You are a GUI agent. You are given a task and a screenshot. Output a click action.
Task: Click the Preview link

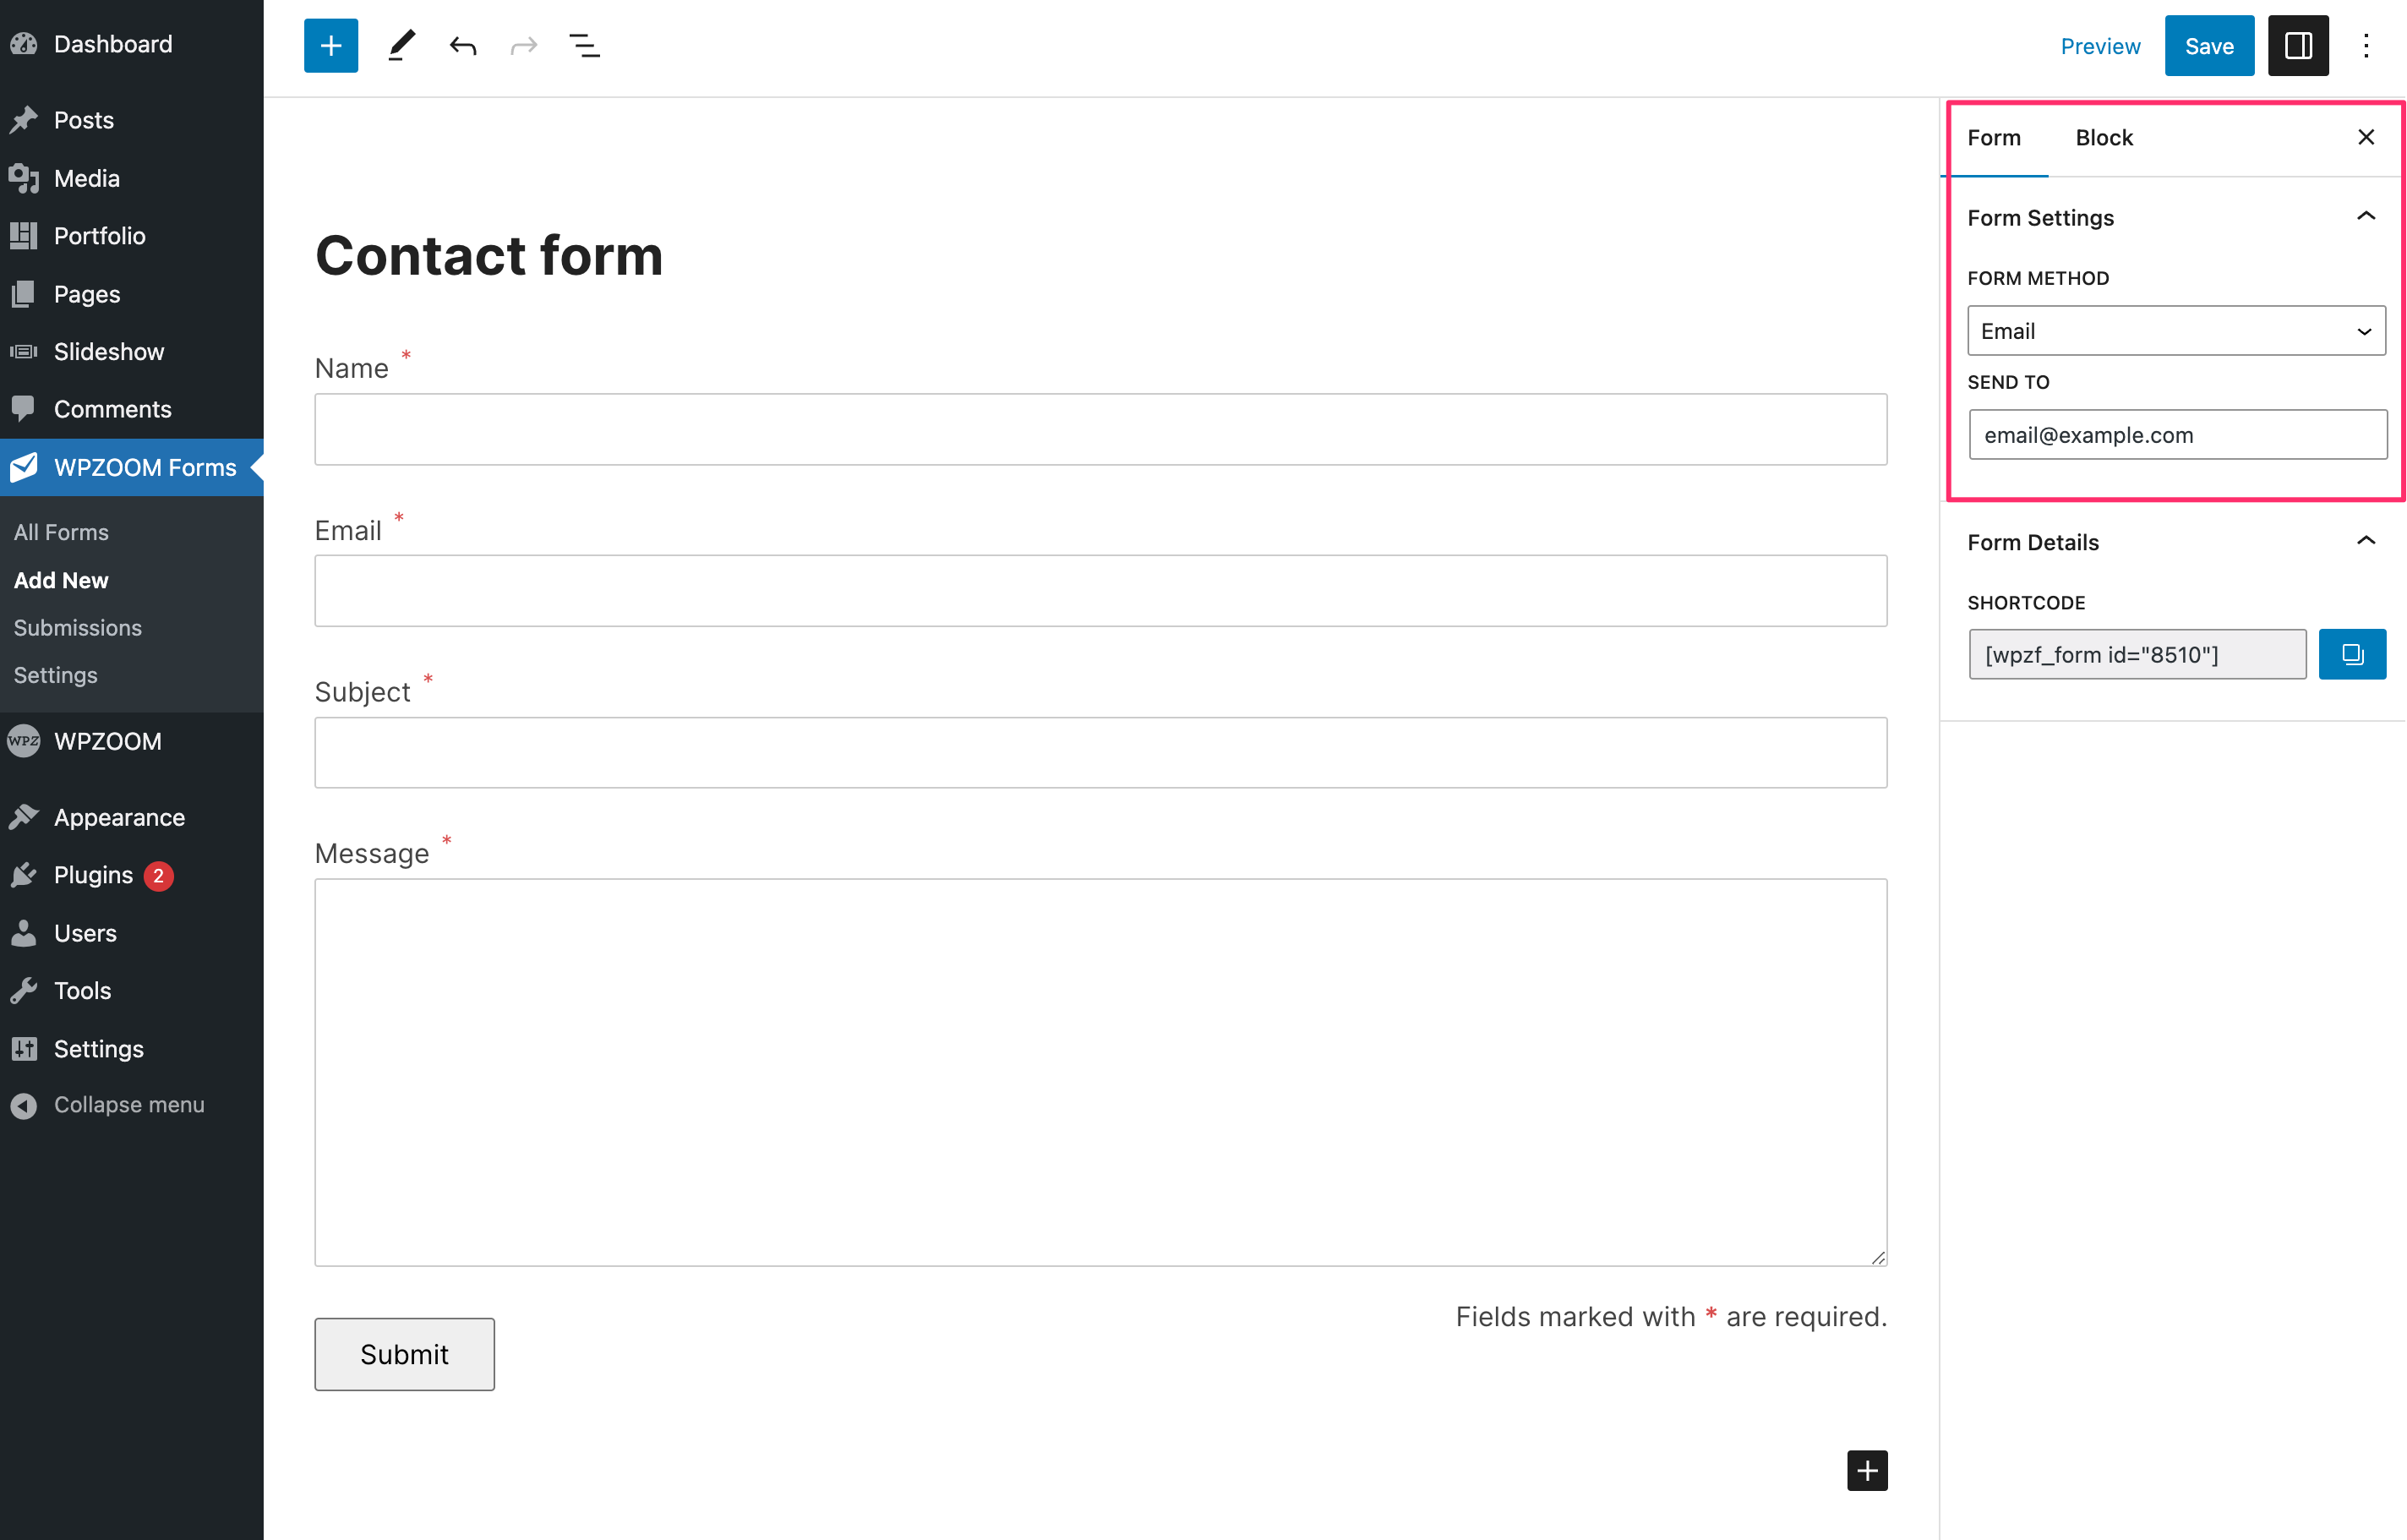[x=2100, y=46]
